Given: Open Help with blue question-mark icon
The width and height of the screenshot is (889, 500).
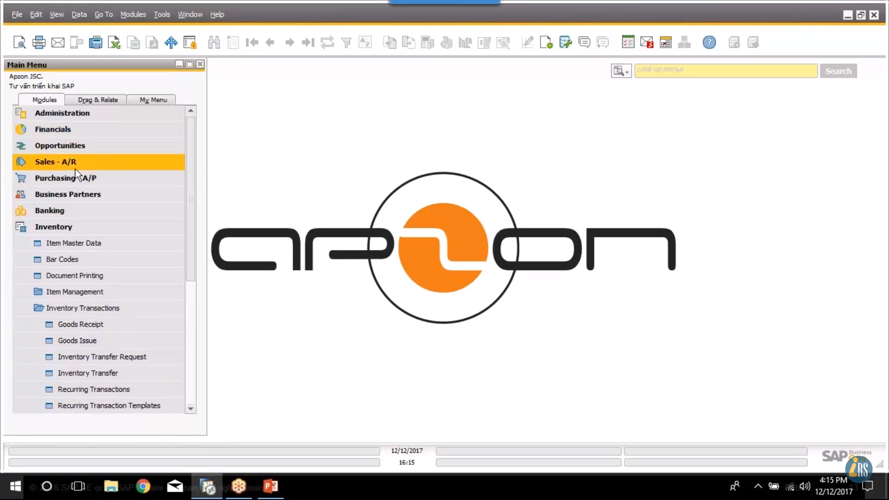Looking at the screenshot, I should [709, 43].
